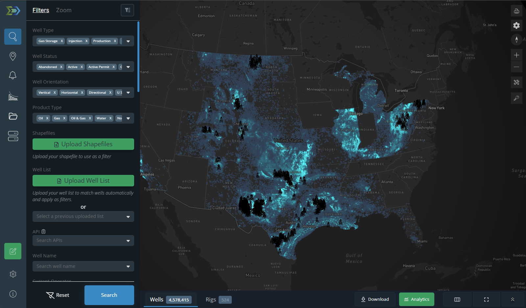Zoom out on the map
Screen dimensions: 526x308
pos(516,67)
